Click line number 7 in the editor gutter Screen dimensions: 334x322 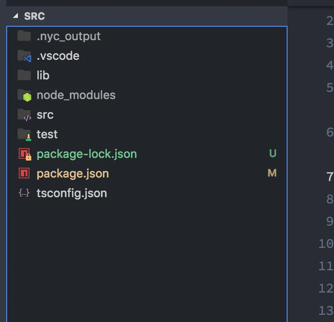(x=330, y=176)
